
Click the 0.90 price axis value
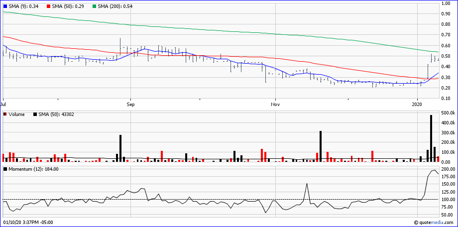click(x=446, y=14)
